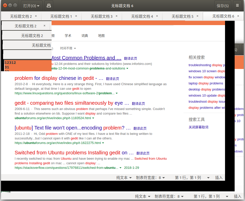The height and width of the screenshot is (201, 245).
Task: Open 制表符宽度: 8 dropdown in the inner status bar
Action: coord(150,178)
